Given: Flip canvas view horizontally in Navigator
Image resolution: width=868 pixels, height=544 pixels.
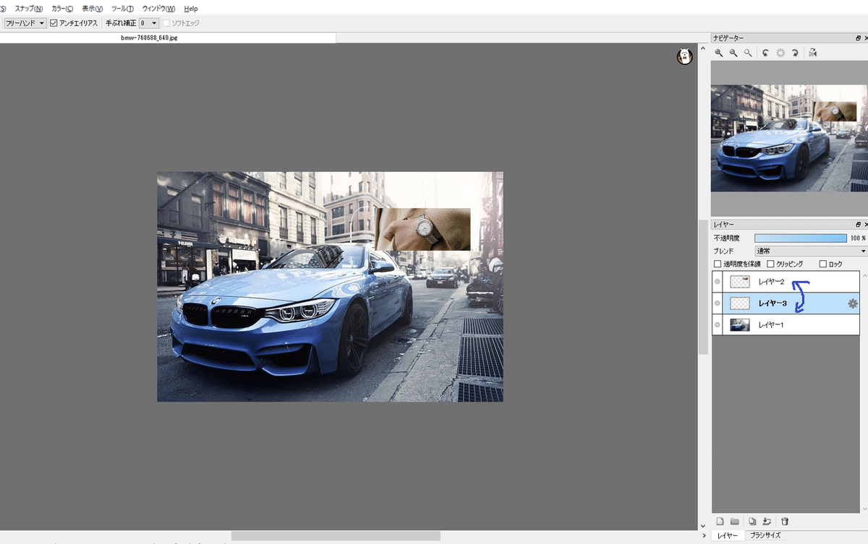Looking at the screenshot, I should (813, 53).
